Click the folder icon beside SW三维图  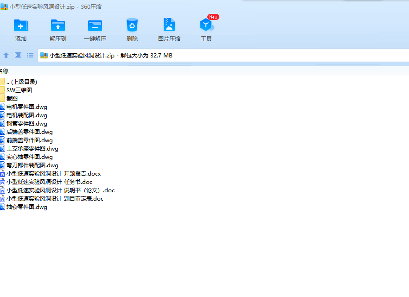tap(2, 90)
